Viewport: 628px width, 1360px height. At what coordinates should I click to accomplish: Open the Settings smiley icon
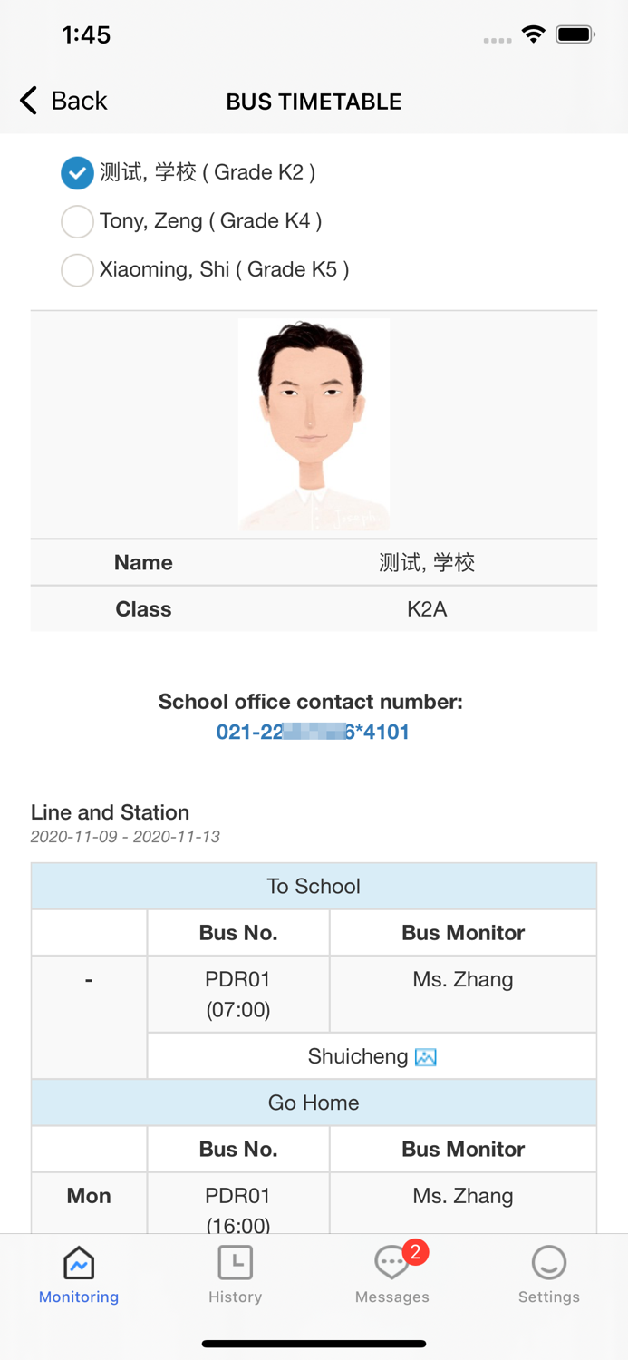tap(548, 1262)
